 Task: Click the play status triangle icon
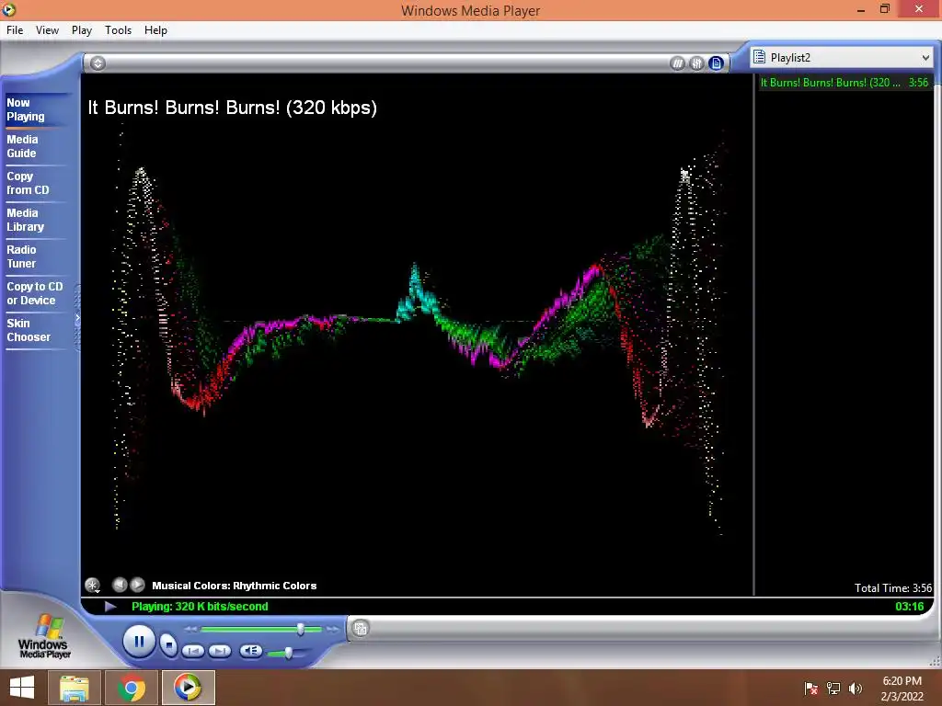[x=110, y=607]
